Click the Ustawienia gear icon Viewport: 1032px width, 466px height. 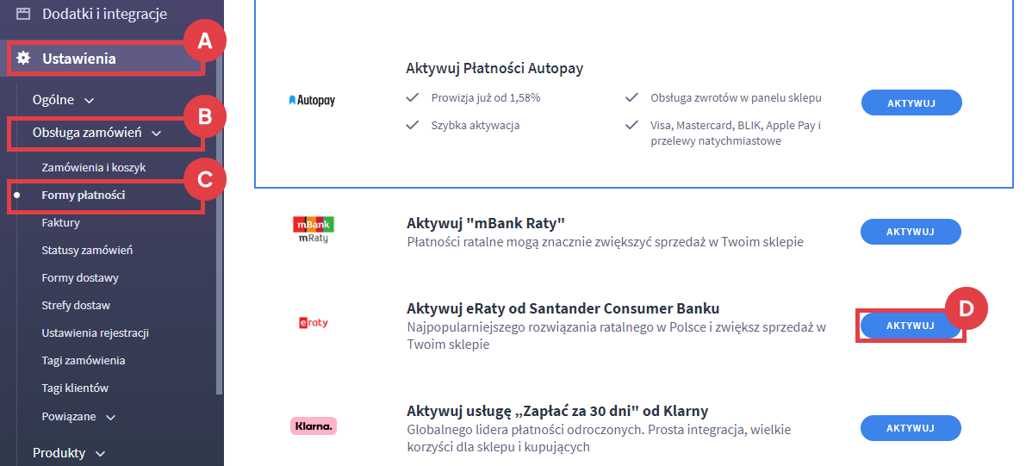point(24,59)
